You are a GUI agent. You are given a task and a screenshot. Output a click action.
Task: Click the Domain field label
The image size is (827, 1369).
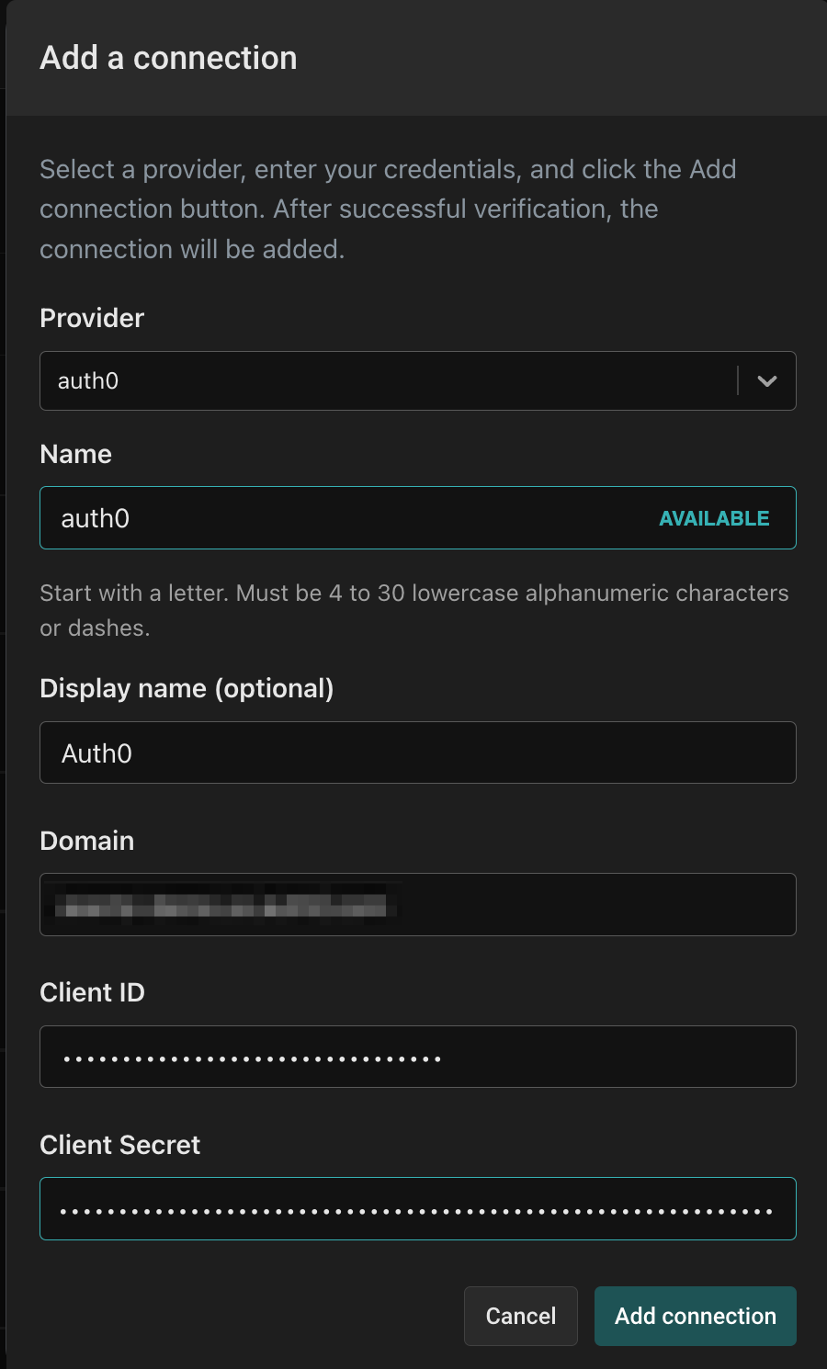[x=87, y=841]
